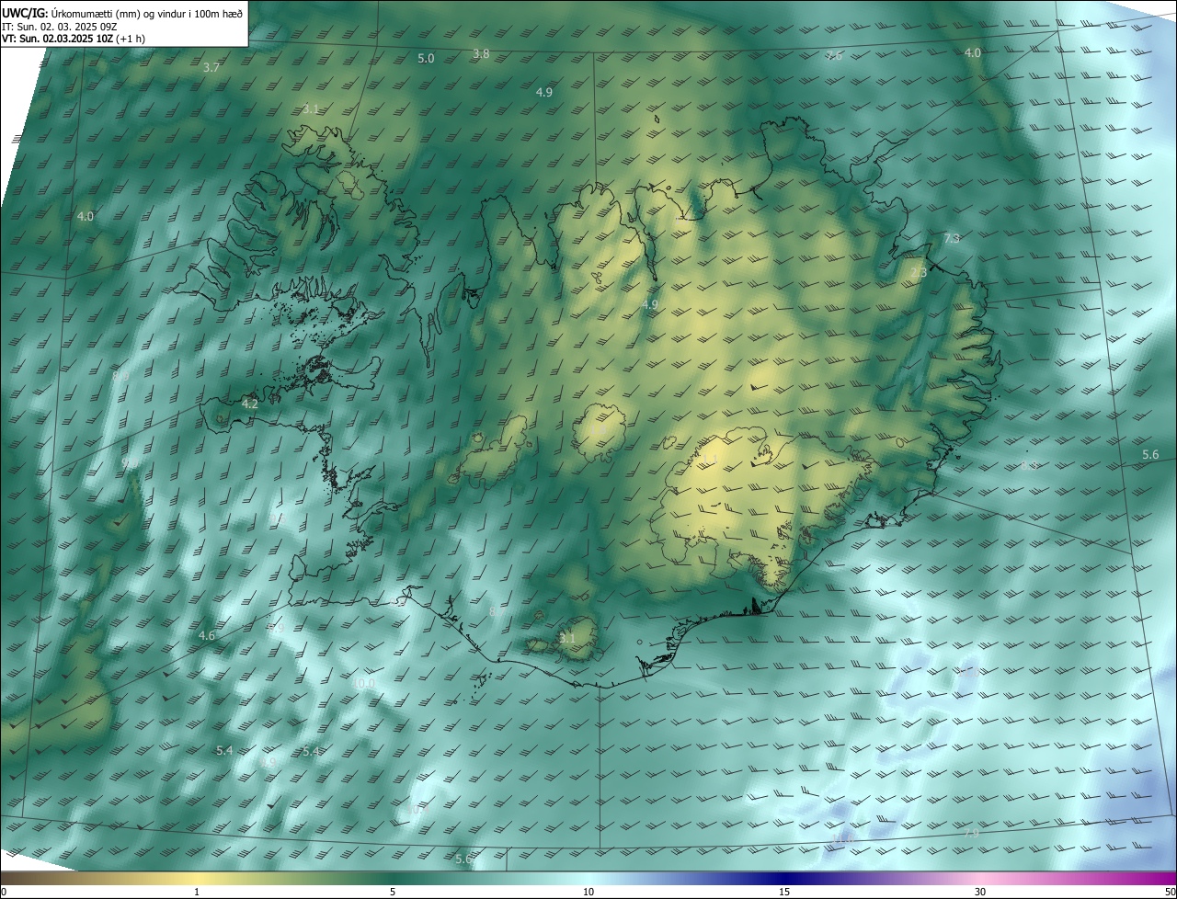
Task: Click the "50" tick label on the color scale
Action: 1169,892
